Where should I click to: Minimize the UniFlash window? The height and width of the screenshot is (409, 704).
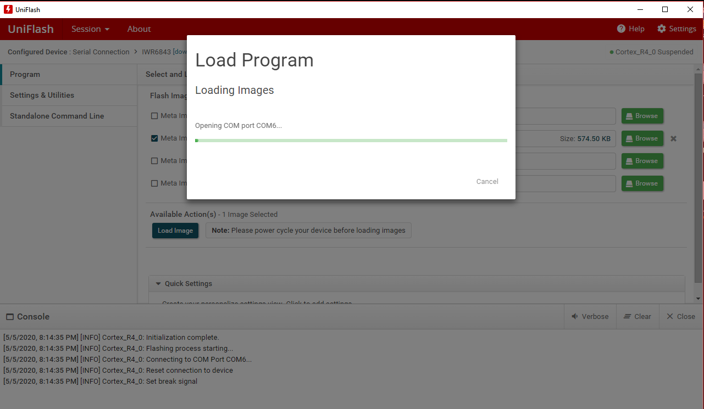[640, 9]
